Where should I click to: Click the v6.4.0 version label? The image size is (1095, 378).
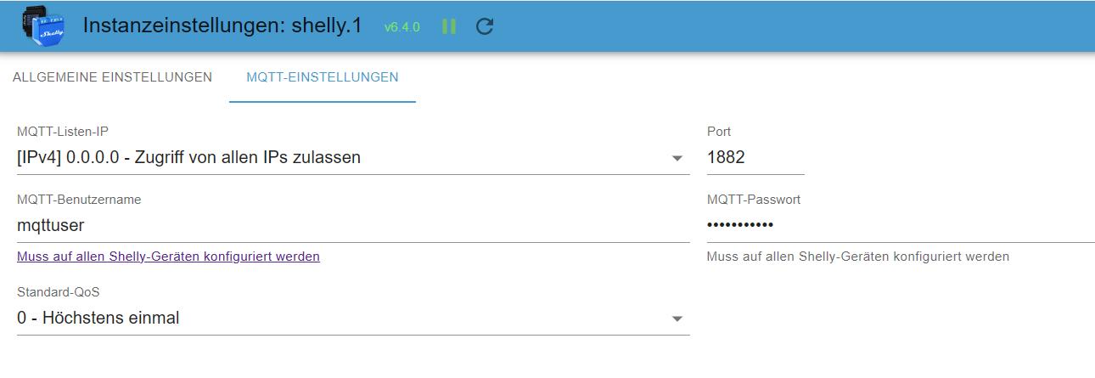(x=402, y=27)
